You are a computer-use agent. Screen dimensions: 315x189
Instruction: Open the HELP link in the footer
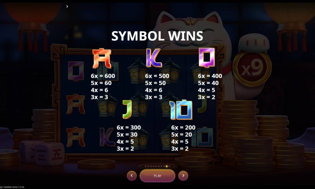click(x=1, y=187)
